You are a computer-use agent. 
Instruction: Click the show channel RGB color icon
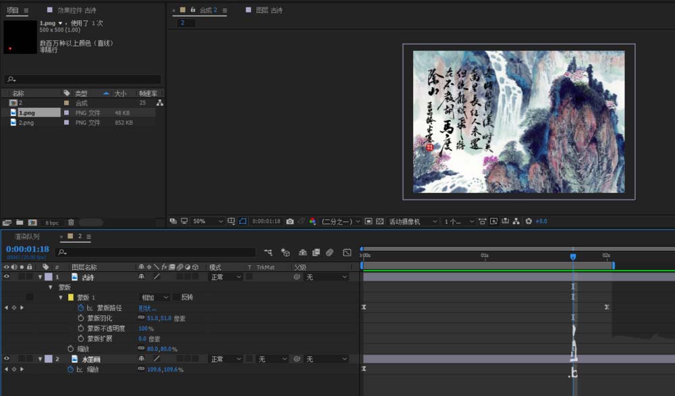(313, 221)
